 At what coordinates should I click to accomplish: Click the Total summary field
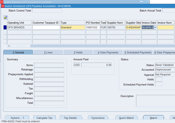point(49,103)
